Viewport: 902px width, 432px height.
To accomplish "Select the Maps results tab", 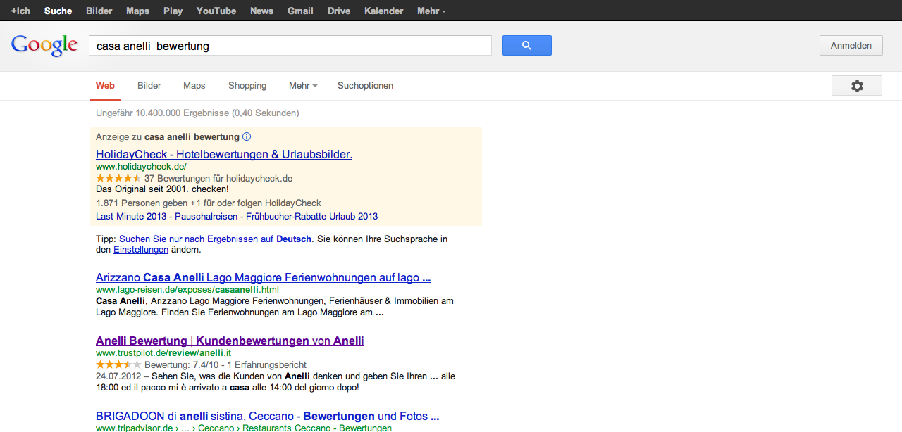I will pyautogui.click(x=194, y=86).
